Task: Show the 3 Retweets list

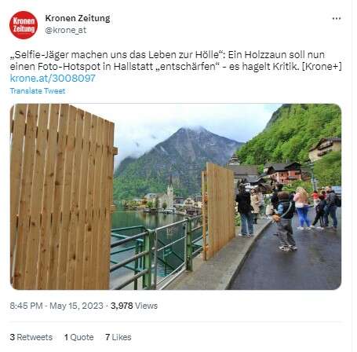Action: [31, 337]
